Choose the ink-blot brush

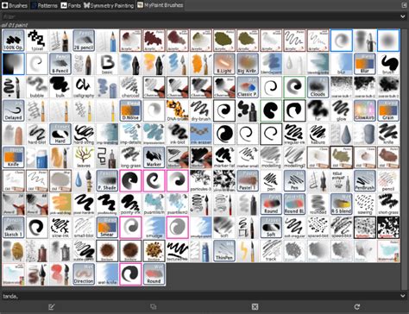[x=178, y=134]
